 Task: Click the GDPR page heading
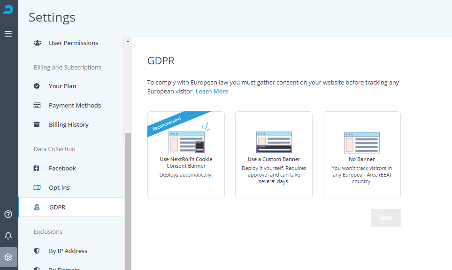coord(161,61)
